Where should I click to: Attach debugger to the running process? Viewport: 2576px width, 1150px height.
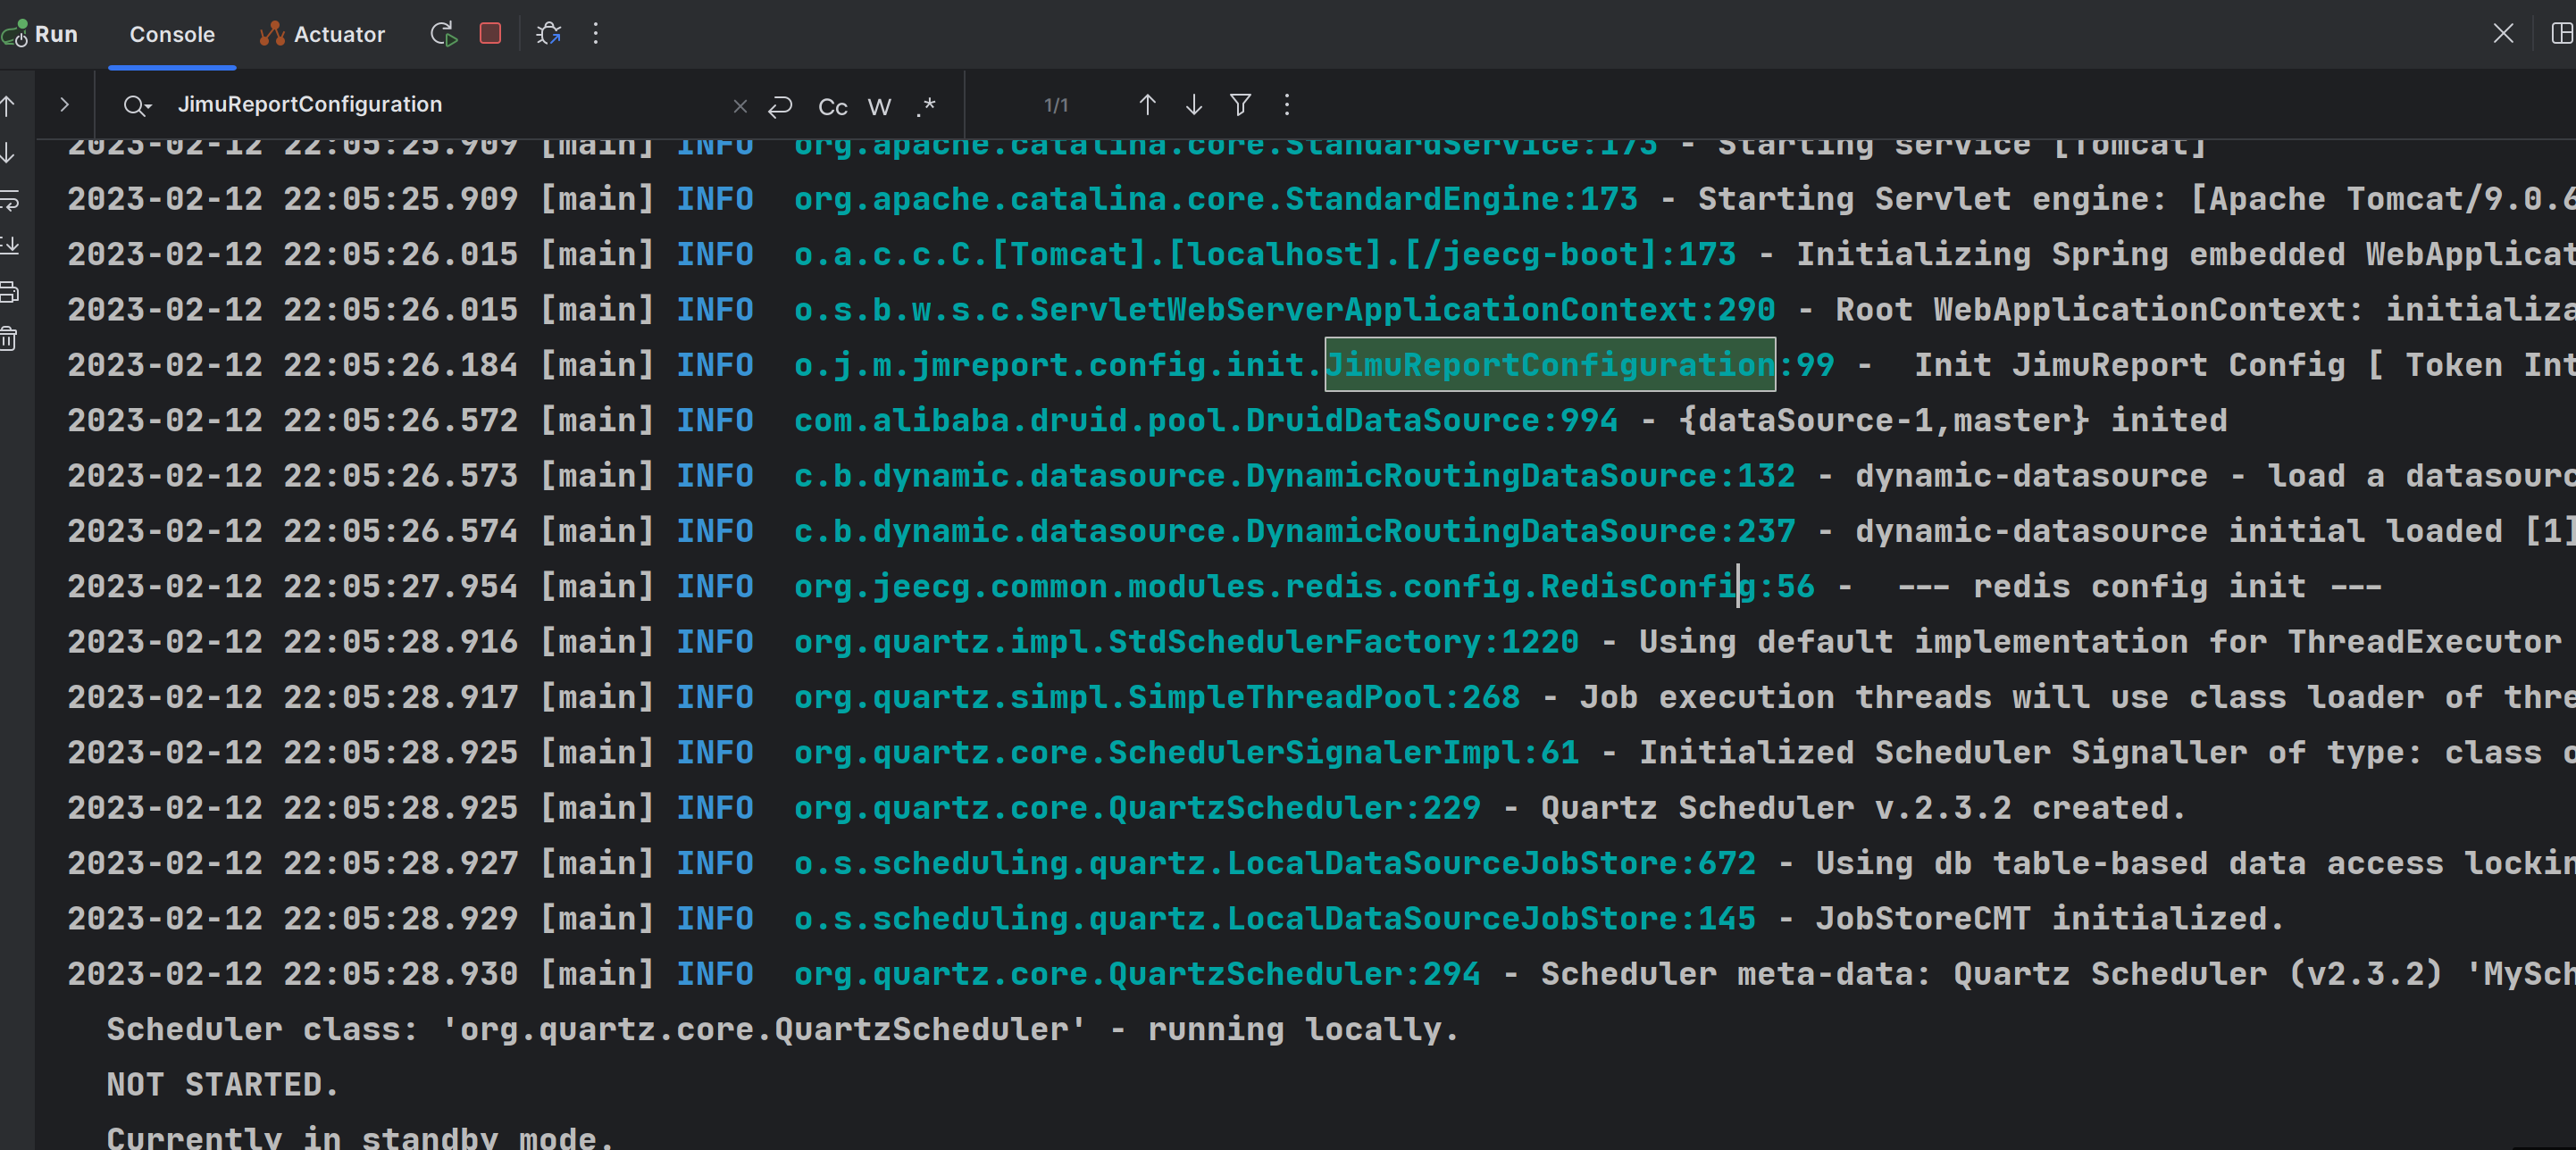pos(549,33)
